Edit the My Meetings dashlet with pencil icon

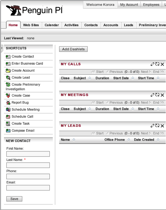tap(152, 95)
